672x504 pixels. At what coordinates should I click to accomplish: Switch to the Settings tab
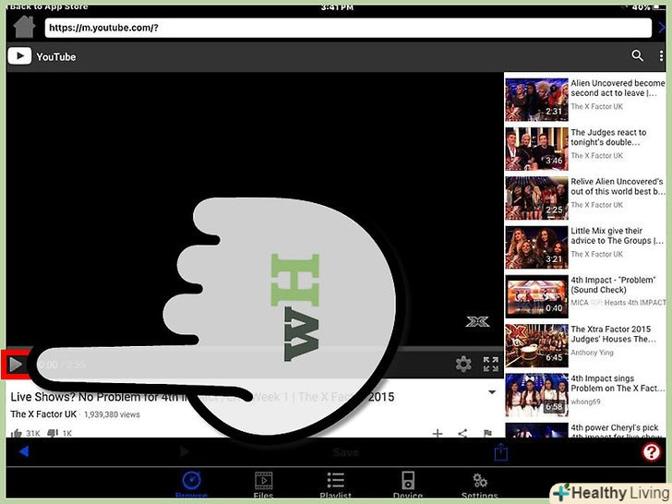pos(480,486)
